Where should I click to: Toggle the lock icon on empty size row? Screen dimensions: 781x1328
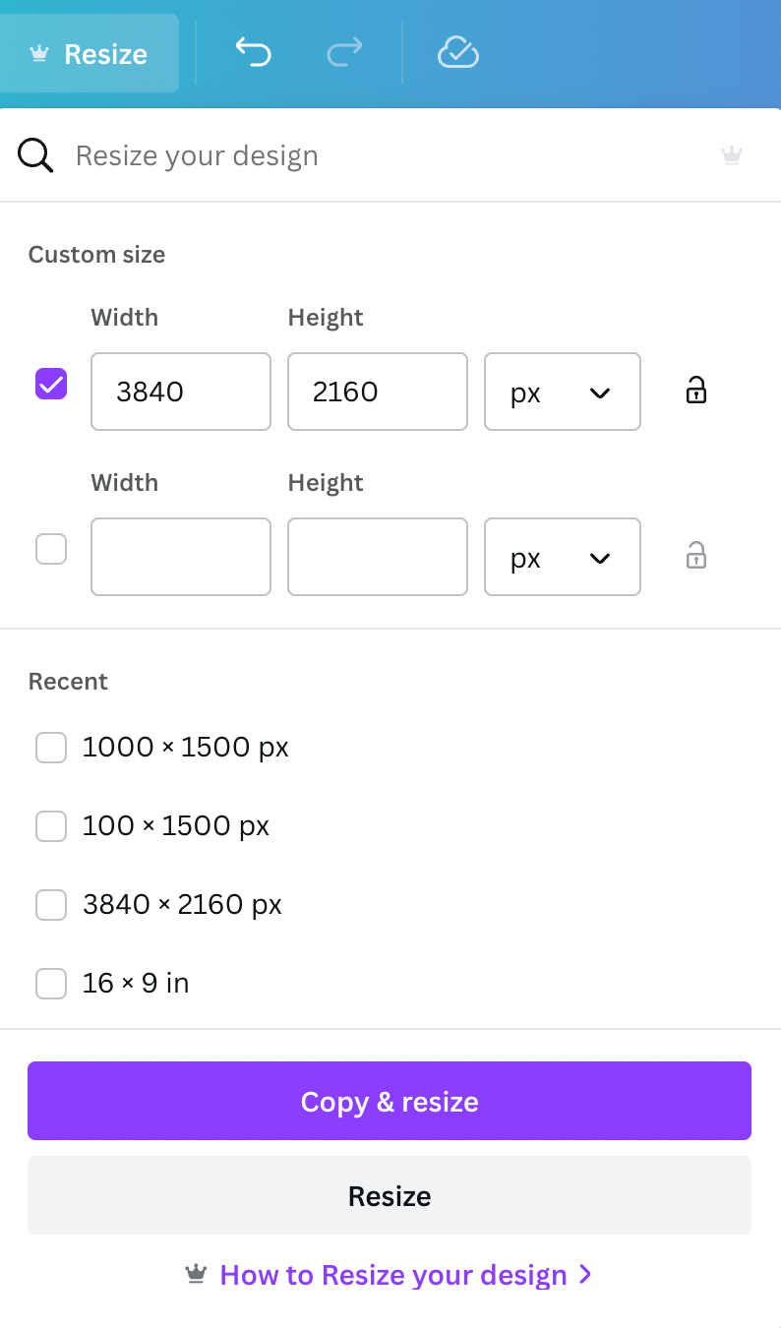(696, 556)
